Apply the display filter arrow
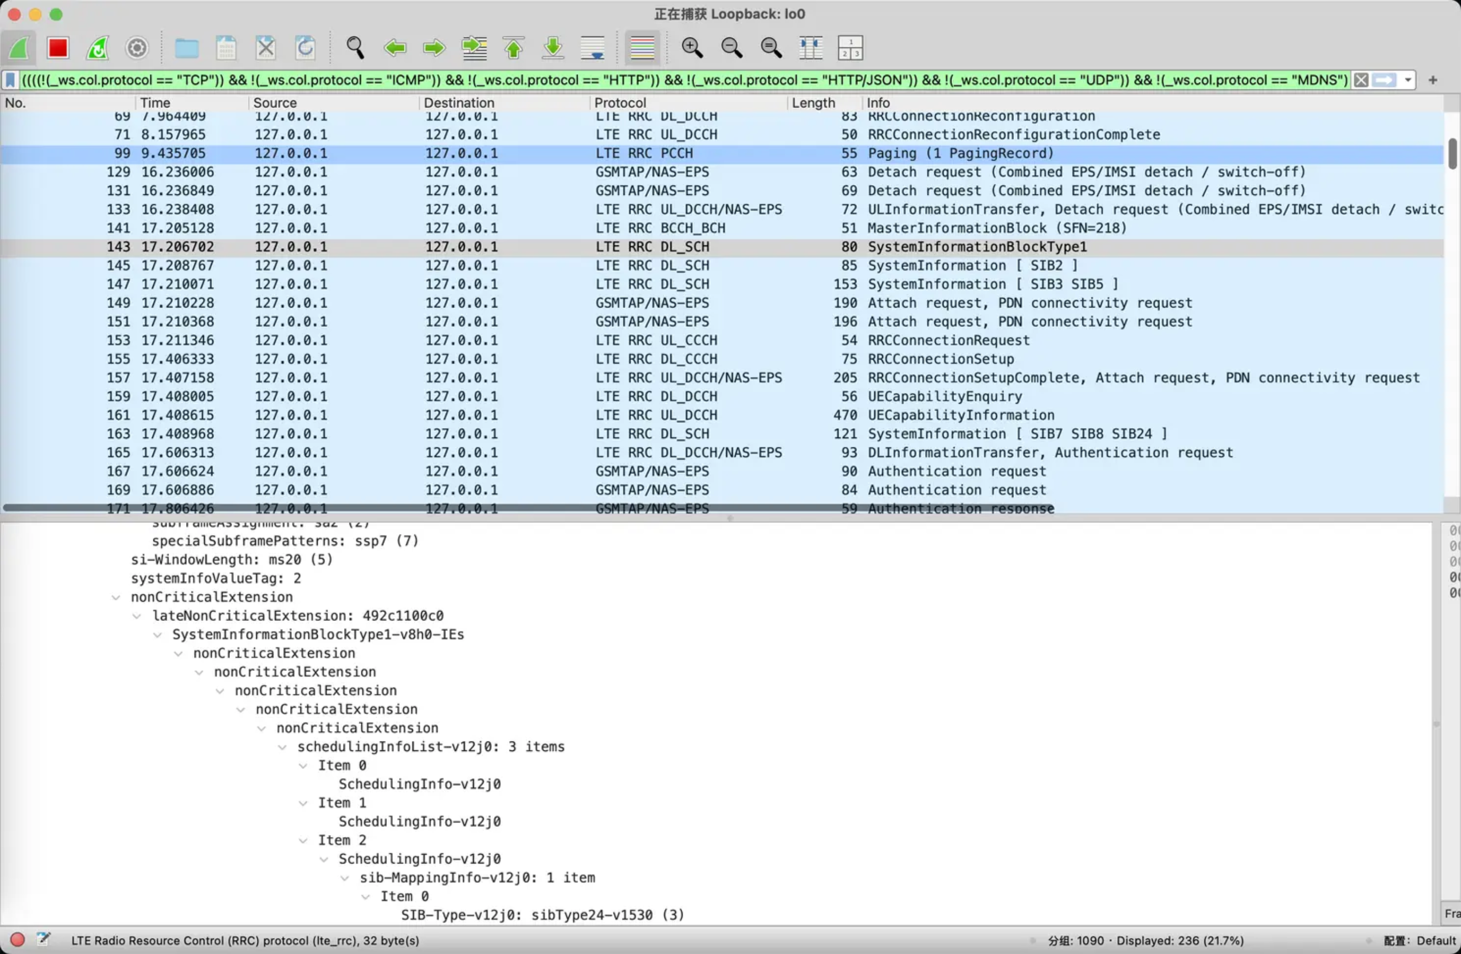Screen dimensions: 1461x954 coord(1384,79)
